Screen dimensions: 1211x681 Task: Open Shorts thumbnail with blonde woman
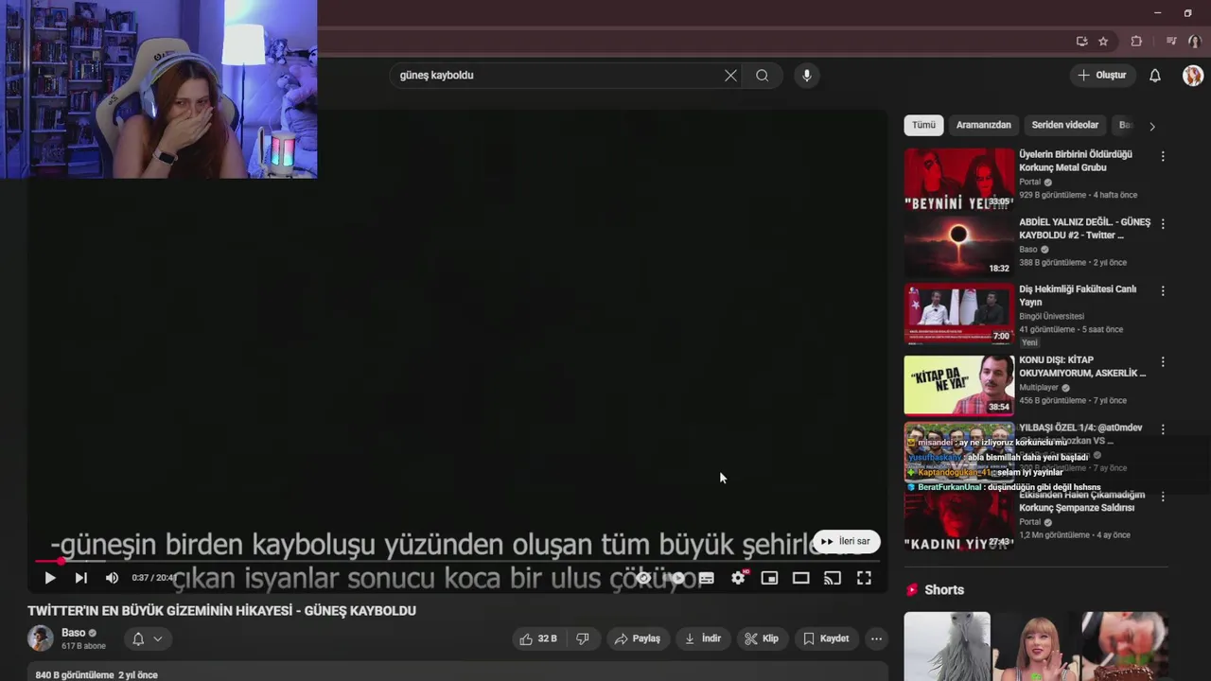point(1036,647)
